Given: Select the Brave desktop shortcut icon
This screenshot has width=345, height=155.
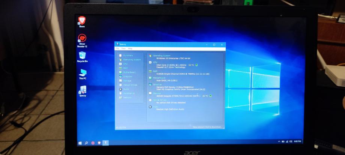Looking at the screenshot, I should point(82,22).
